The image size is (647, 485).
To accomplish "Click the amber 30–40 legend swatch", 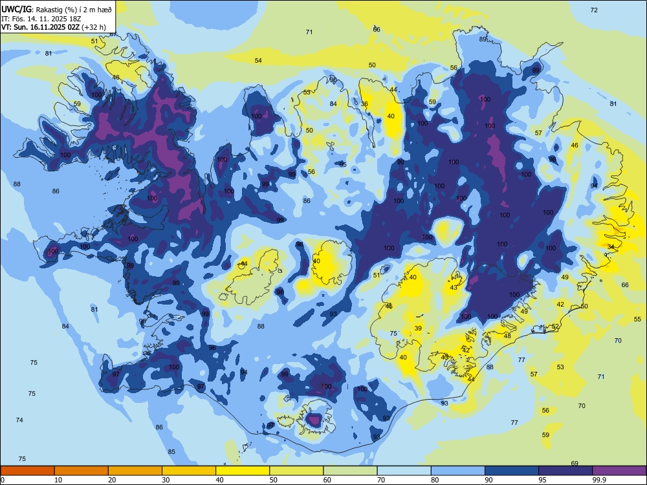I will coord(189,471).
